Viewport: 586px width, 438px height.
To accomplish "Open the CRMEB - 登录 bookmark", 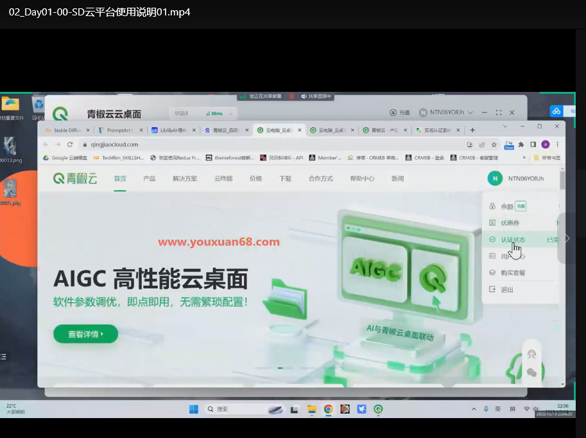I will [425, 158].
